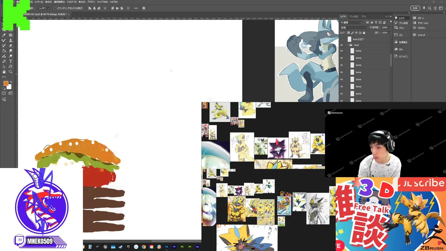446x251 pixels.
Task: Switch to the ブラシ panel tab
Action: click(364, 16)
